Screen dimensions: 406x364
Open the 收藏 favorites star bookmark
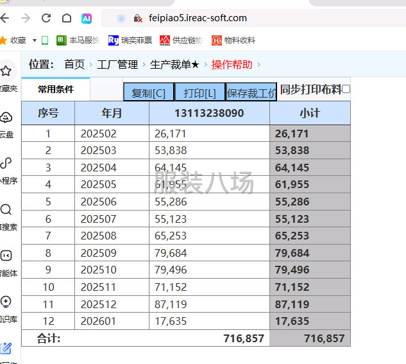tap(13, 40)
